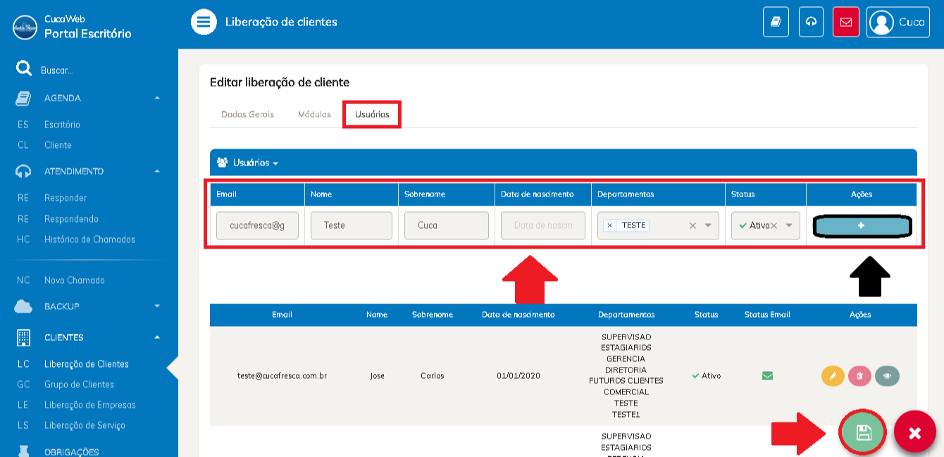
Task: Open the red envelope messages icon
Action: (845, 22)
